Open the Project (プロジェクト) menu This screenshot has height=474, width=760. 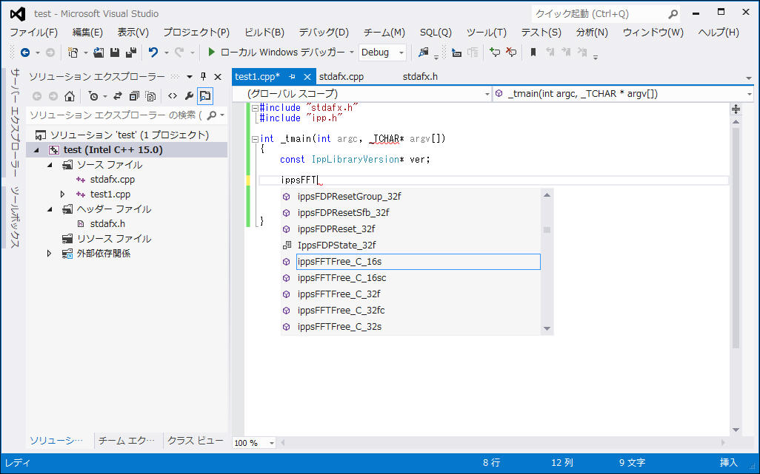coord(196,33)
